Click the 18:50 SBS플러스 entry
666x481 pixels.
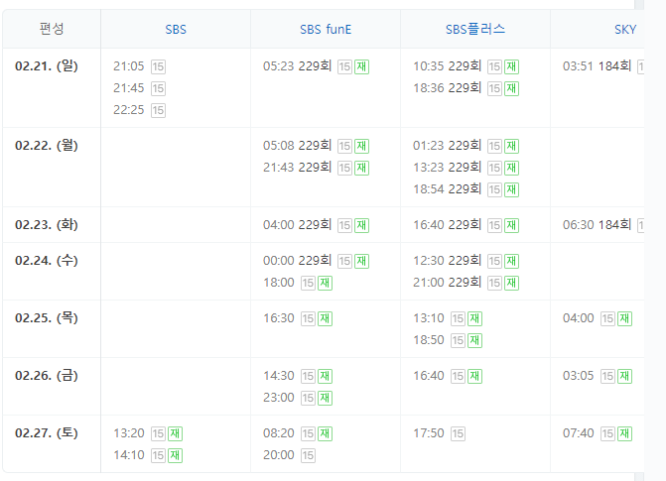click(x=429, y=340)
